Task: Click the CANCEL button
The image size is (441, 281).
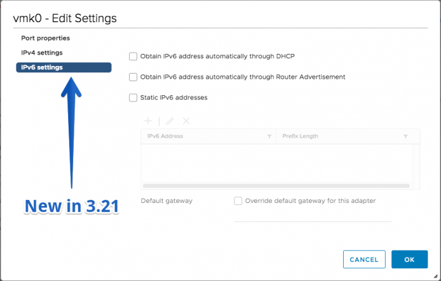Action: [364, 259]
